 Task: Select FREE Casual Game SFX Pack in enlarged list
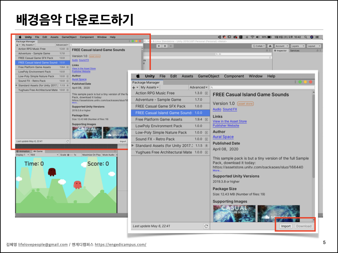(170, 106)
